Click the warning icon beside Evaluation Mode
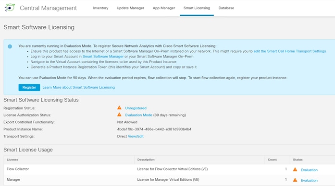The height and width of the screenshot is (186, 335). tap(119, 115)
